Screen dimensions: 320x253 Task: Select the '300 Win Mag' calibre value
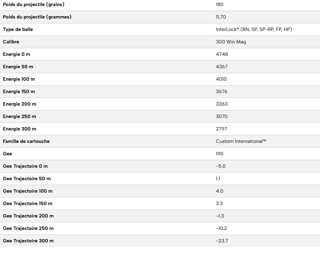coord(231,42)
